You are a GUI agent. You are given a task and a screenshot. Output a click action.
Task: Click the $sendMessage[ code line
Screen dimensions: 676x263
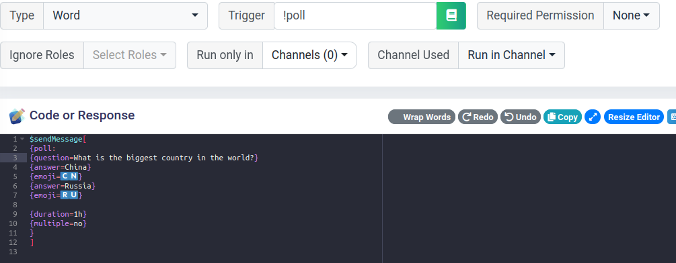[59, 140]
